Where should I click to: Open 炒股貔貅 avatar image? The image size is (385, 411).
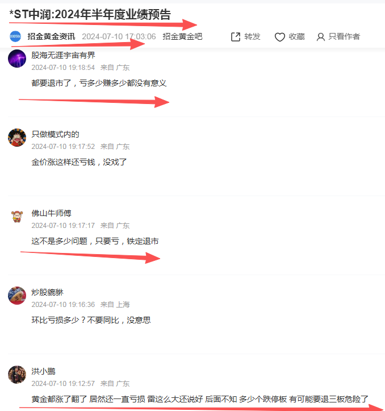tap(17, 296)
